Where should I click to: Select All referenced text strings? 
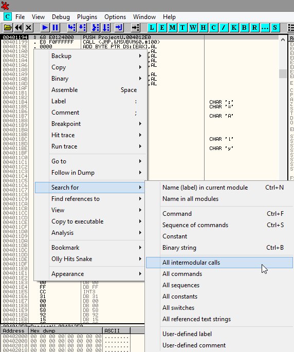coord(219,319)
